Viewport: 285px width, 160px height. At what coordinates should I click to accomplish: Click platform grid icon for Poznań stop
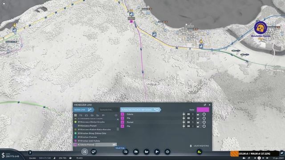coord(188,122)
